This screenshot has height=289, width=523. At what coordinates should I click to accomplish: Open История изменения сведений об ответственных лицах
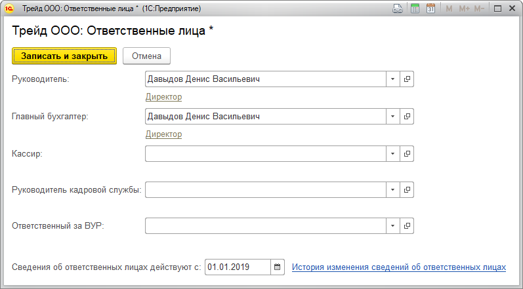pos(399,267)
